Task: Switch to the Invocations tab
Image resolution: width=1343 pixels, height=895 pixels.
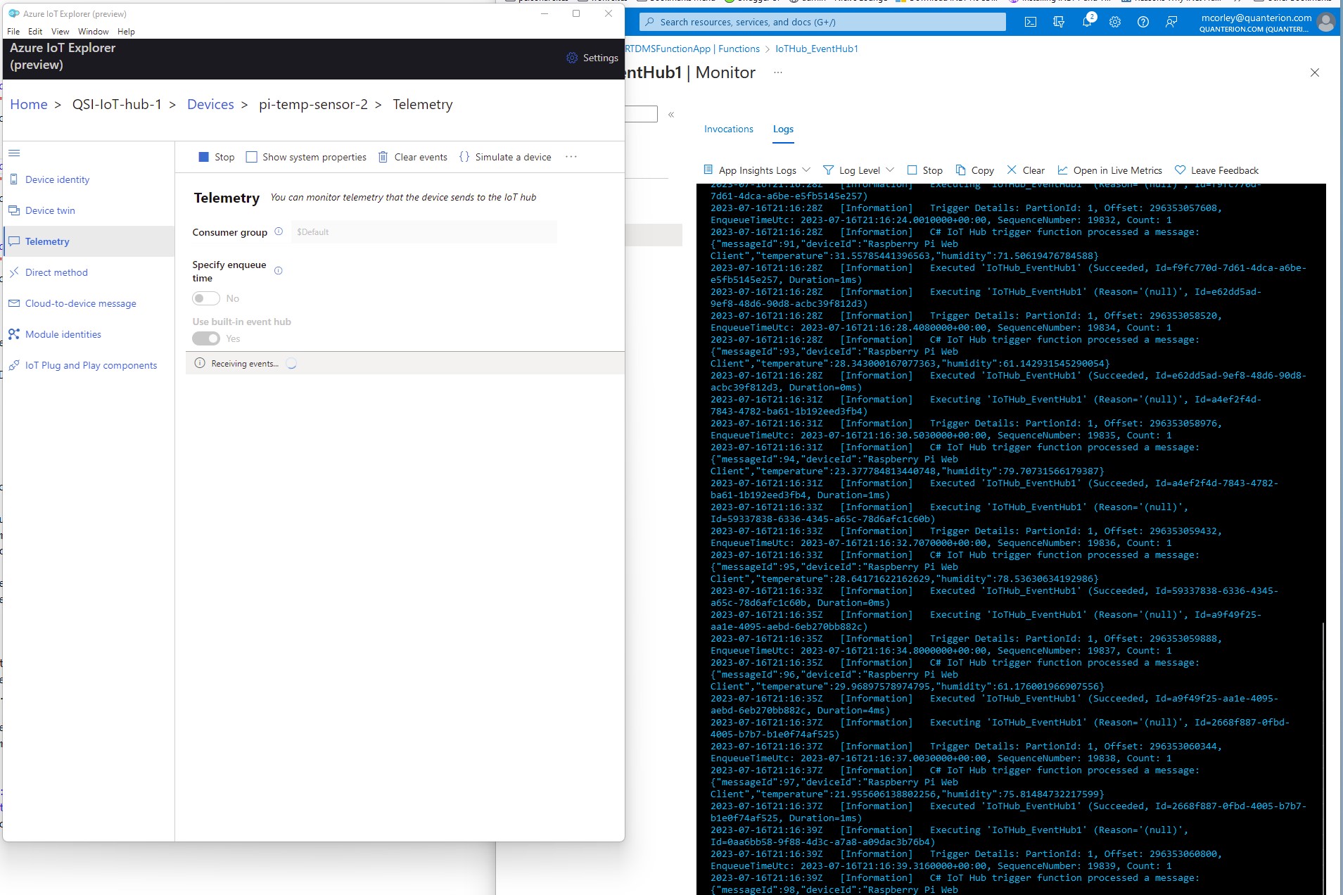Action: (x=728, y=129)
